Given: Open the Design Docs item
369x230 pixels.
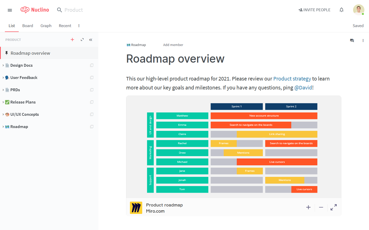Looking at the screenshot, I should click(22, 65).
